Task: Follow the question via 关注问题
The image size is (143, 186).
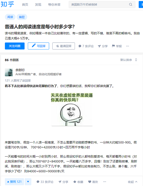Action: (15, 46)
